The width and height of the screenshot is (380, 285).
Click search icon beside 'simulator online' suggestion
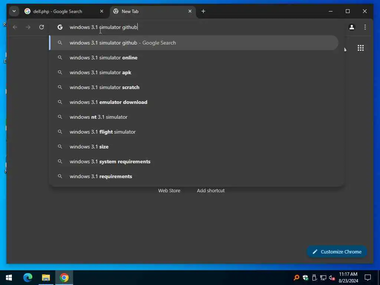click(x=60, y=58)
